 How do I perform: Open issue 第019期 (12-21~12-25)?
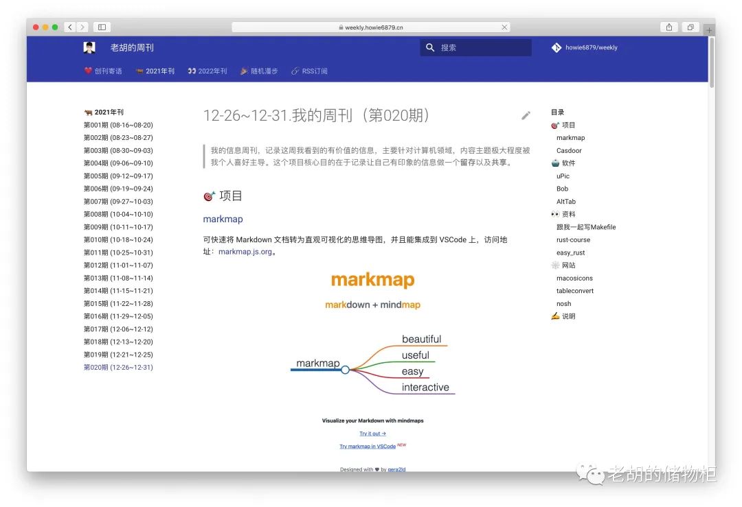pyautogui.click(x=118, y=355)
